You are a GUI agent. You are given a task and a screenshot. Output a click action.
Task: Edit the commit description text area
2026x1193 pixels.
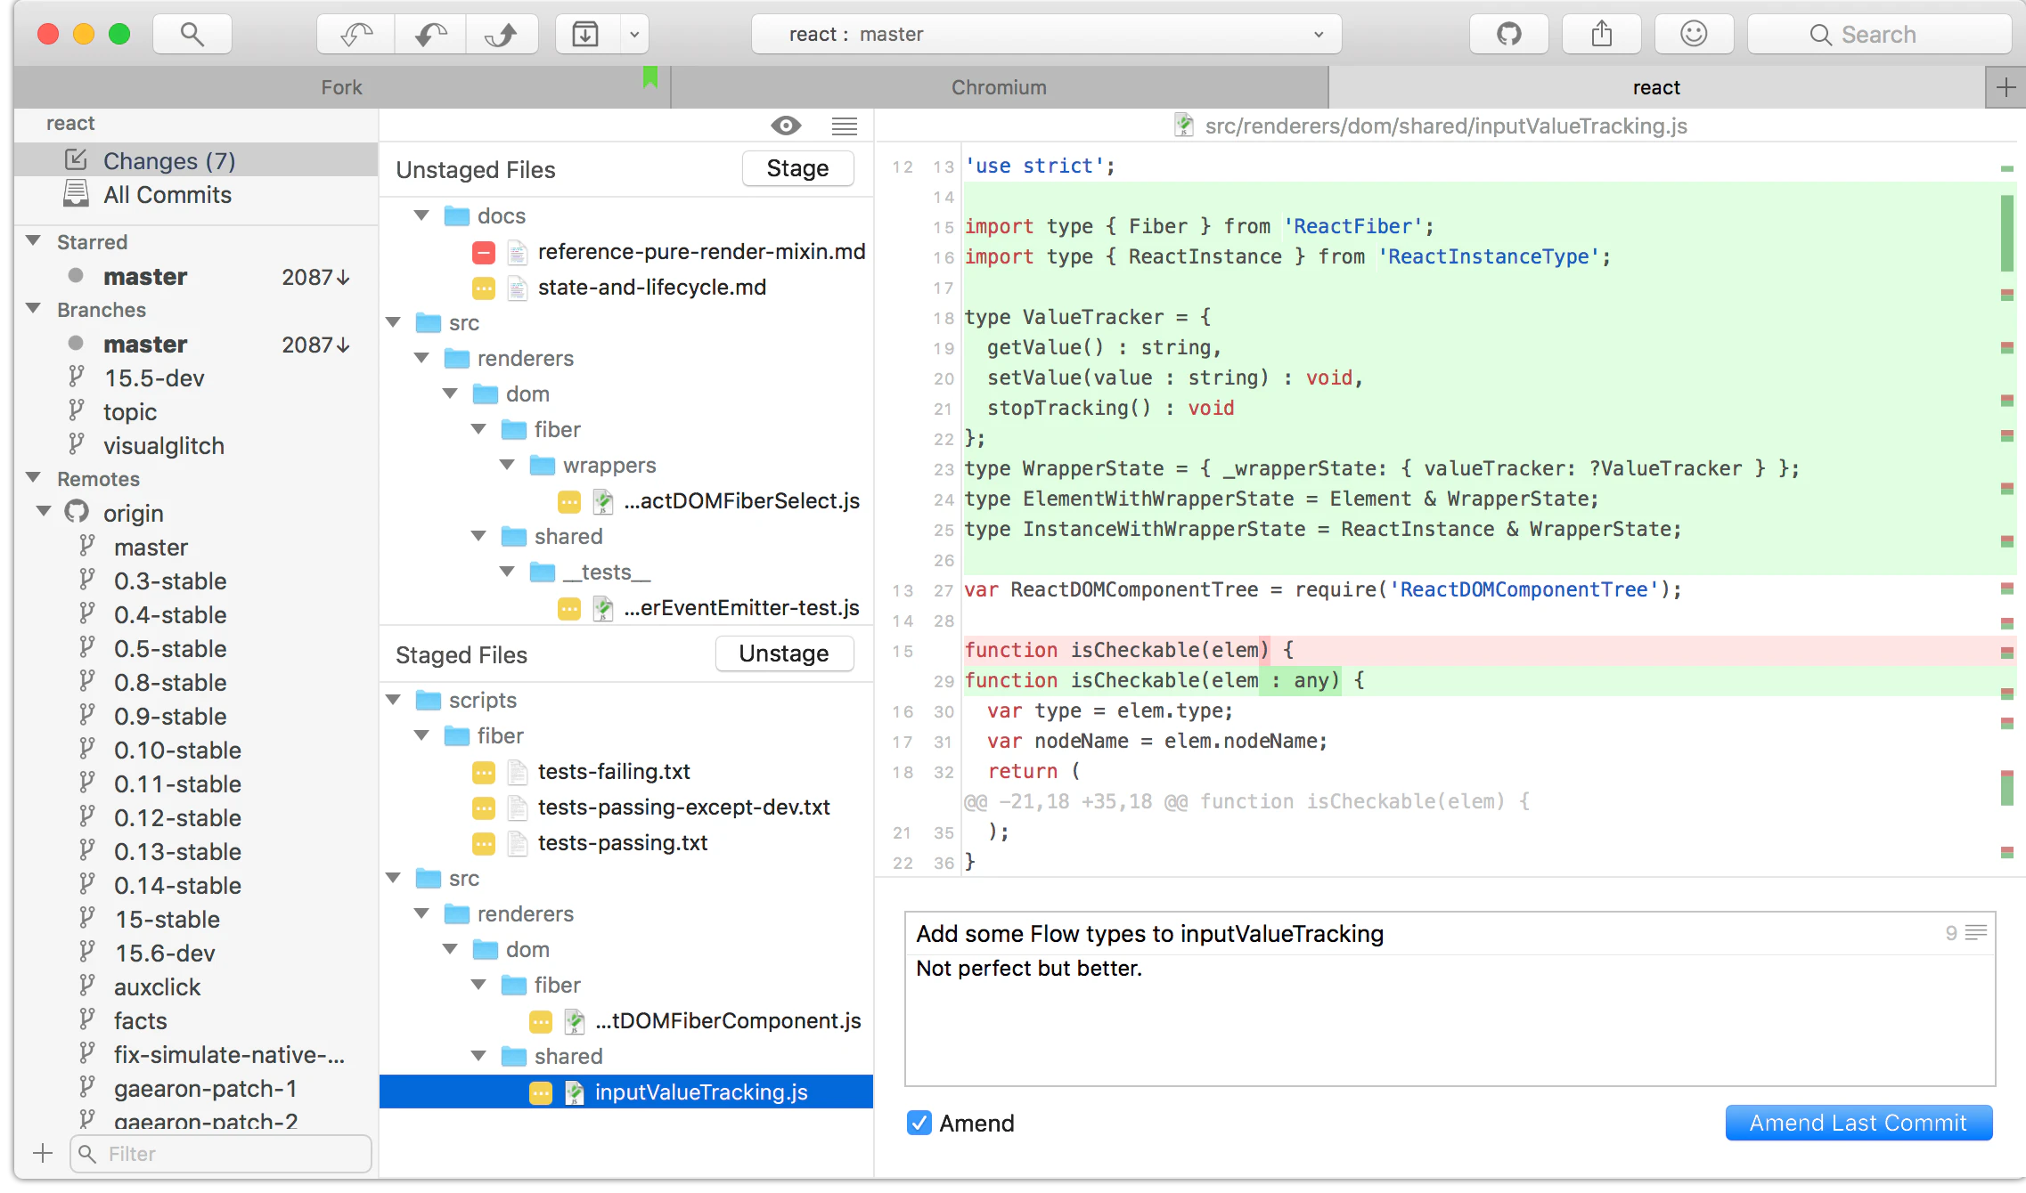(x=1450, y=1020)
